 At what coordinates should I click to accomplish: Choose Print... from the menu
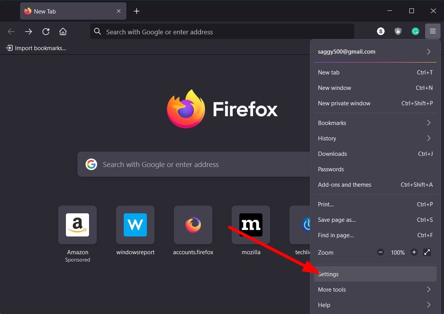[375, 204]
